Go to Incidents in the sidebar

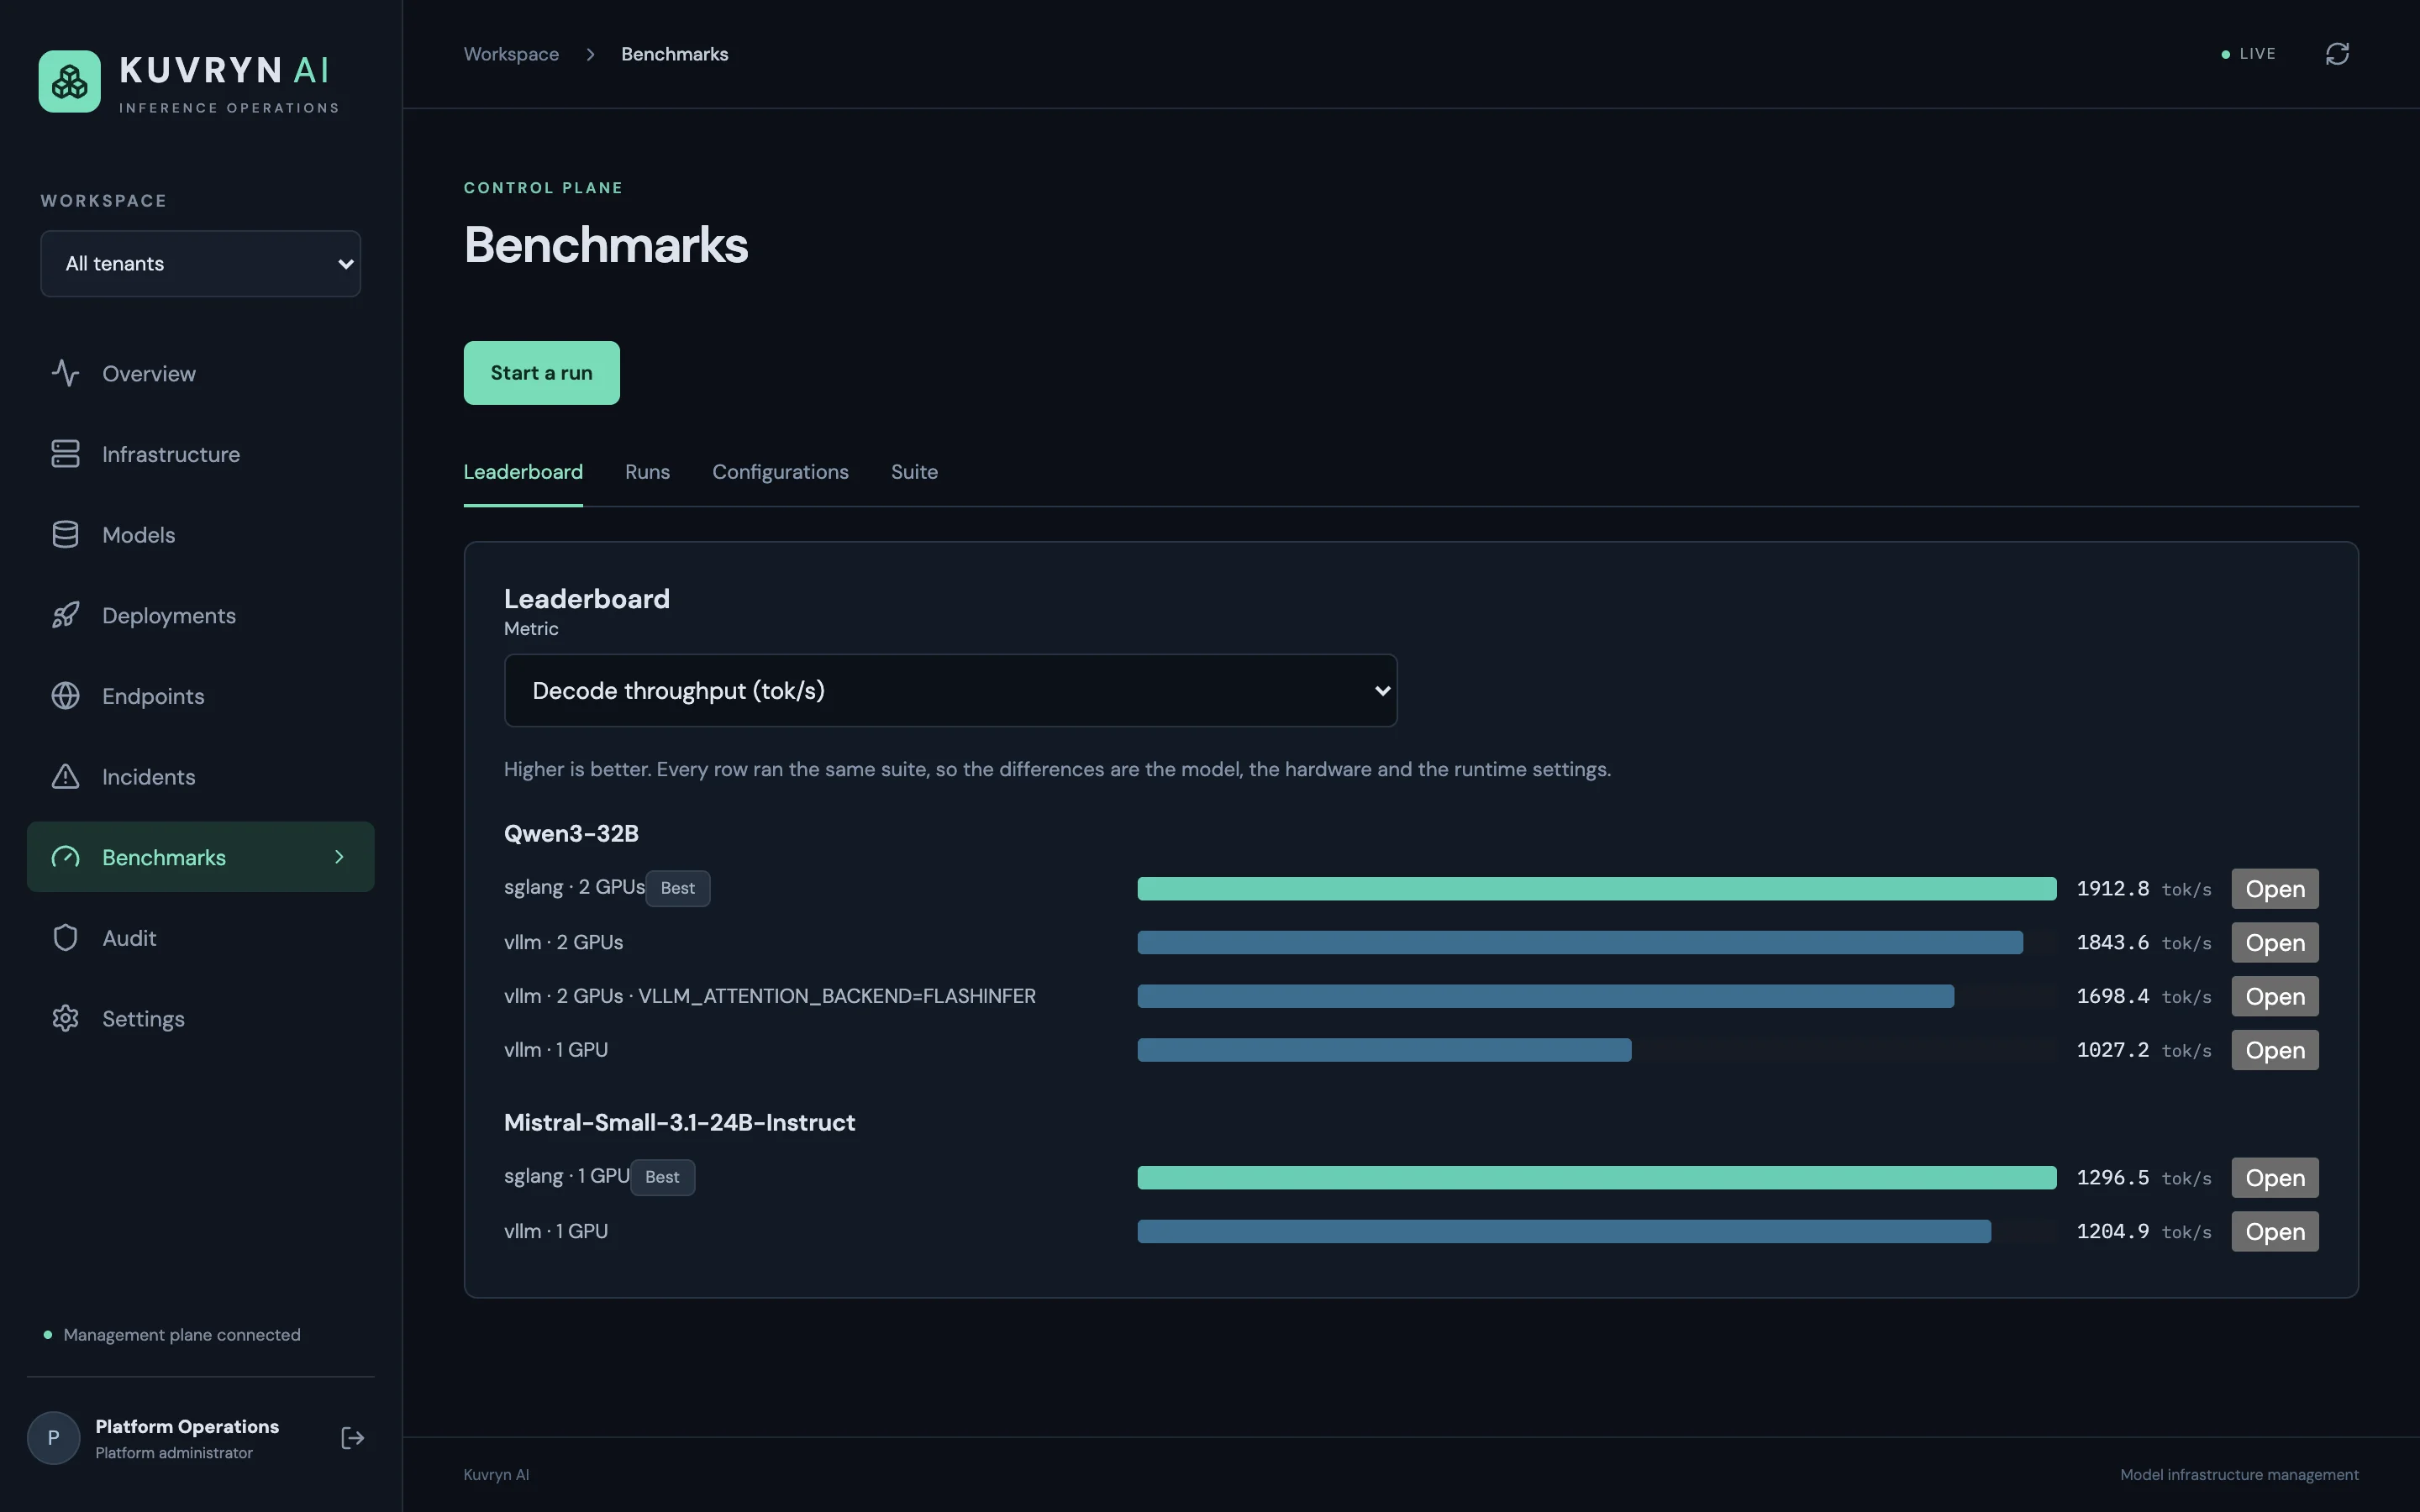point(200,777)
